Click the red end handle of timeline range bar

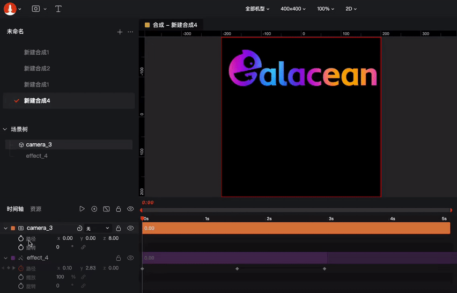[x=451, y=210]
